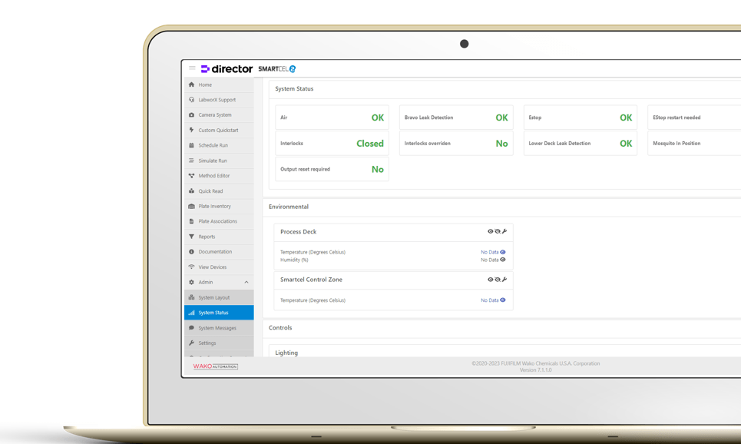Click No Data link for Smartcel Control Zone Temperature
This screenshot has height=444, width=741.
(x=490, y=300)
